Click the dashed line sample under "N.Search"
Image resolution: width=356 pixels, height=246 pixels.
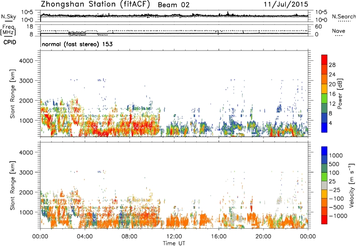tap(344, 21)
